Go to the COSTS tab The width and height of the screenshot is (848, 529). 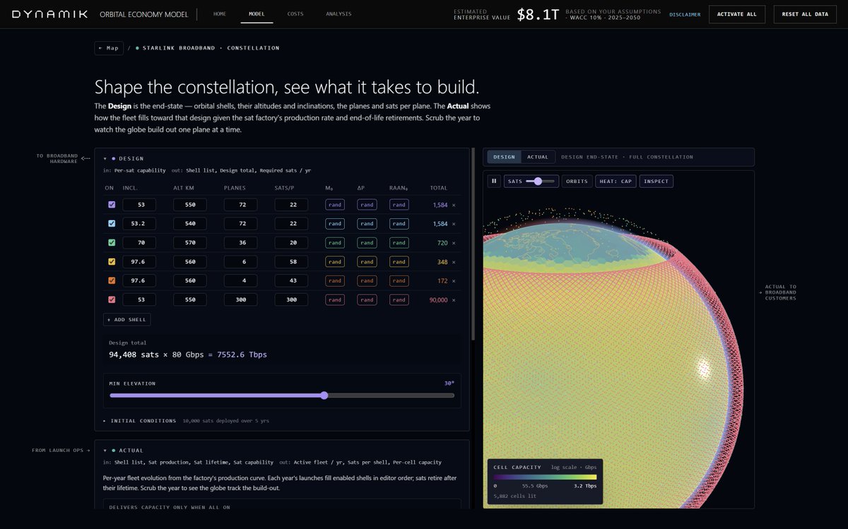(295, 14)
